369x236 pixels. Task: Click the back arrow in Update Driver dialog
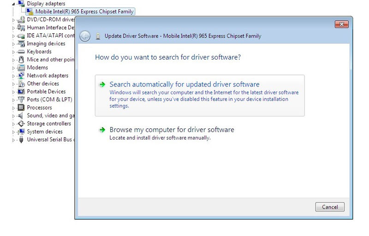tap(85, 36)
